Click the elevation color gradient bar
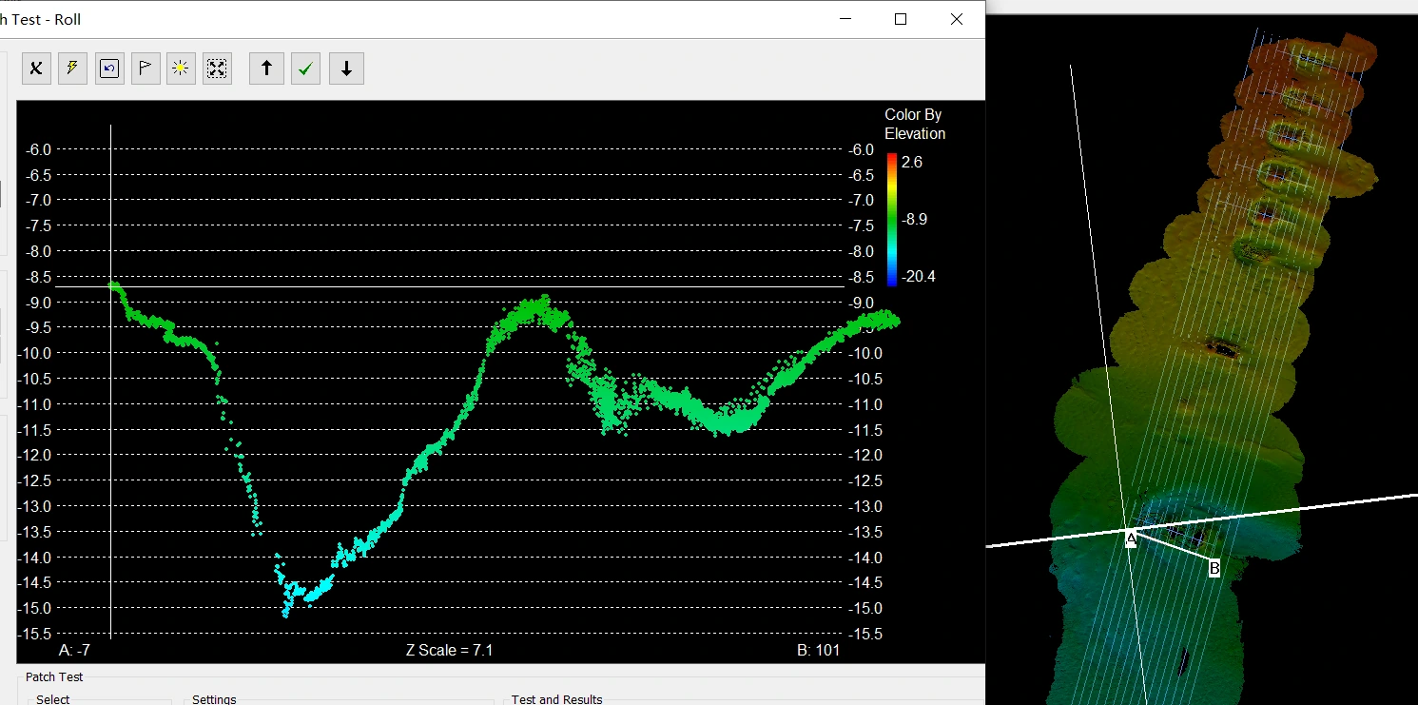The image size is (1418, 705). point(891,219)
